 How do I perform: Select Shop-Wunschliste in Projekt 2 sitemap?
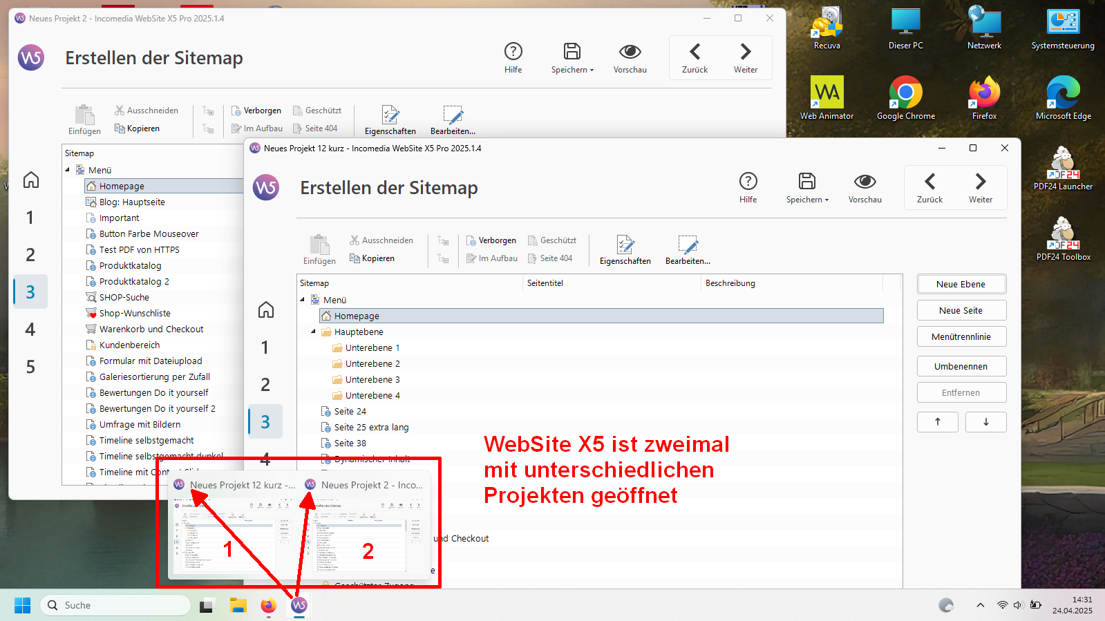(x=128, y=313)
